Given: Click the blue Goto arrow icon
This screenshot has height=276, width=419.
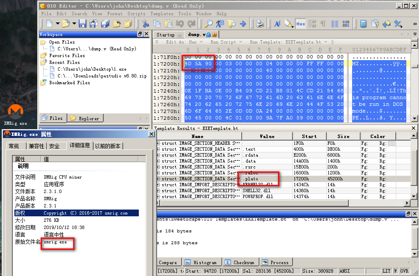Looking at the screenshot, I should coord(243,24).
